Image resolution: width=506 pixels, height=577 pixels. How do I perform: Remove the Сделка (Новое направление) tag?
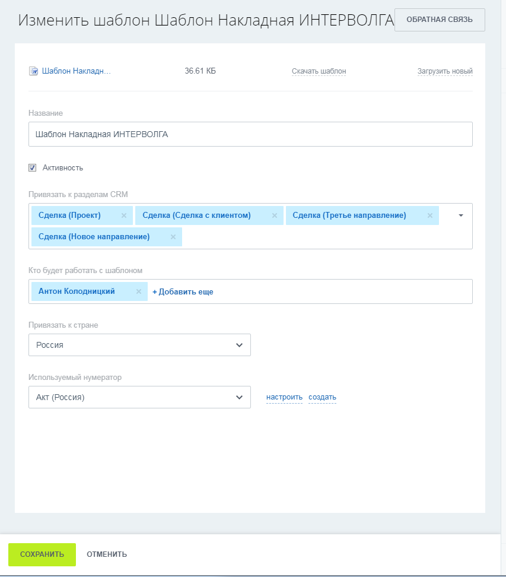pyautogui.click(x=173, y=237)
